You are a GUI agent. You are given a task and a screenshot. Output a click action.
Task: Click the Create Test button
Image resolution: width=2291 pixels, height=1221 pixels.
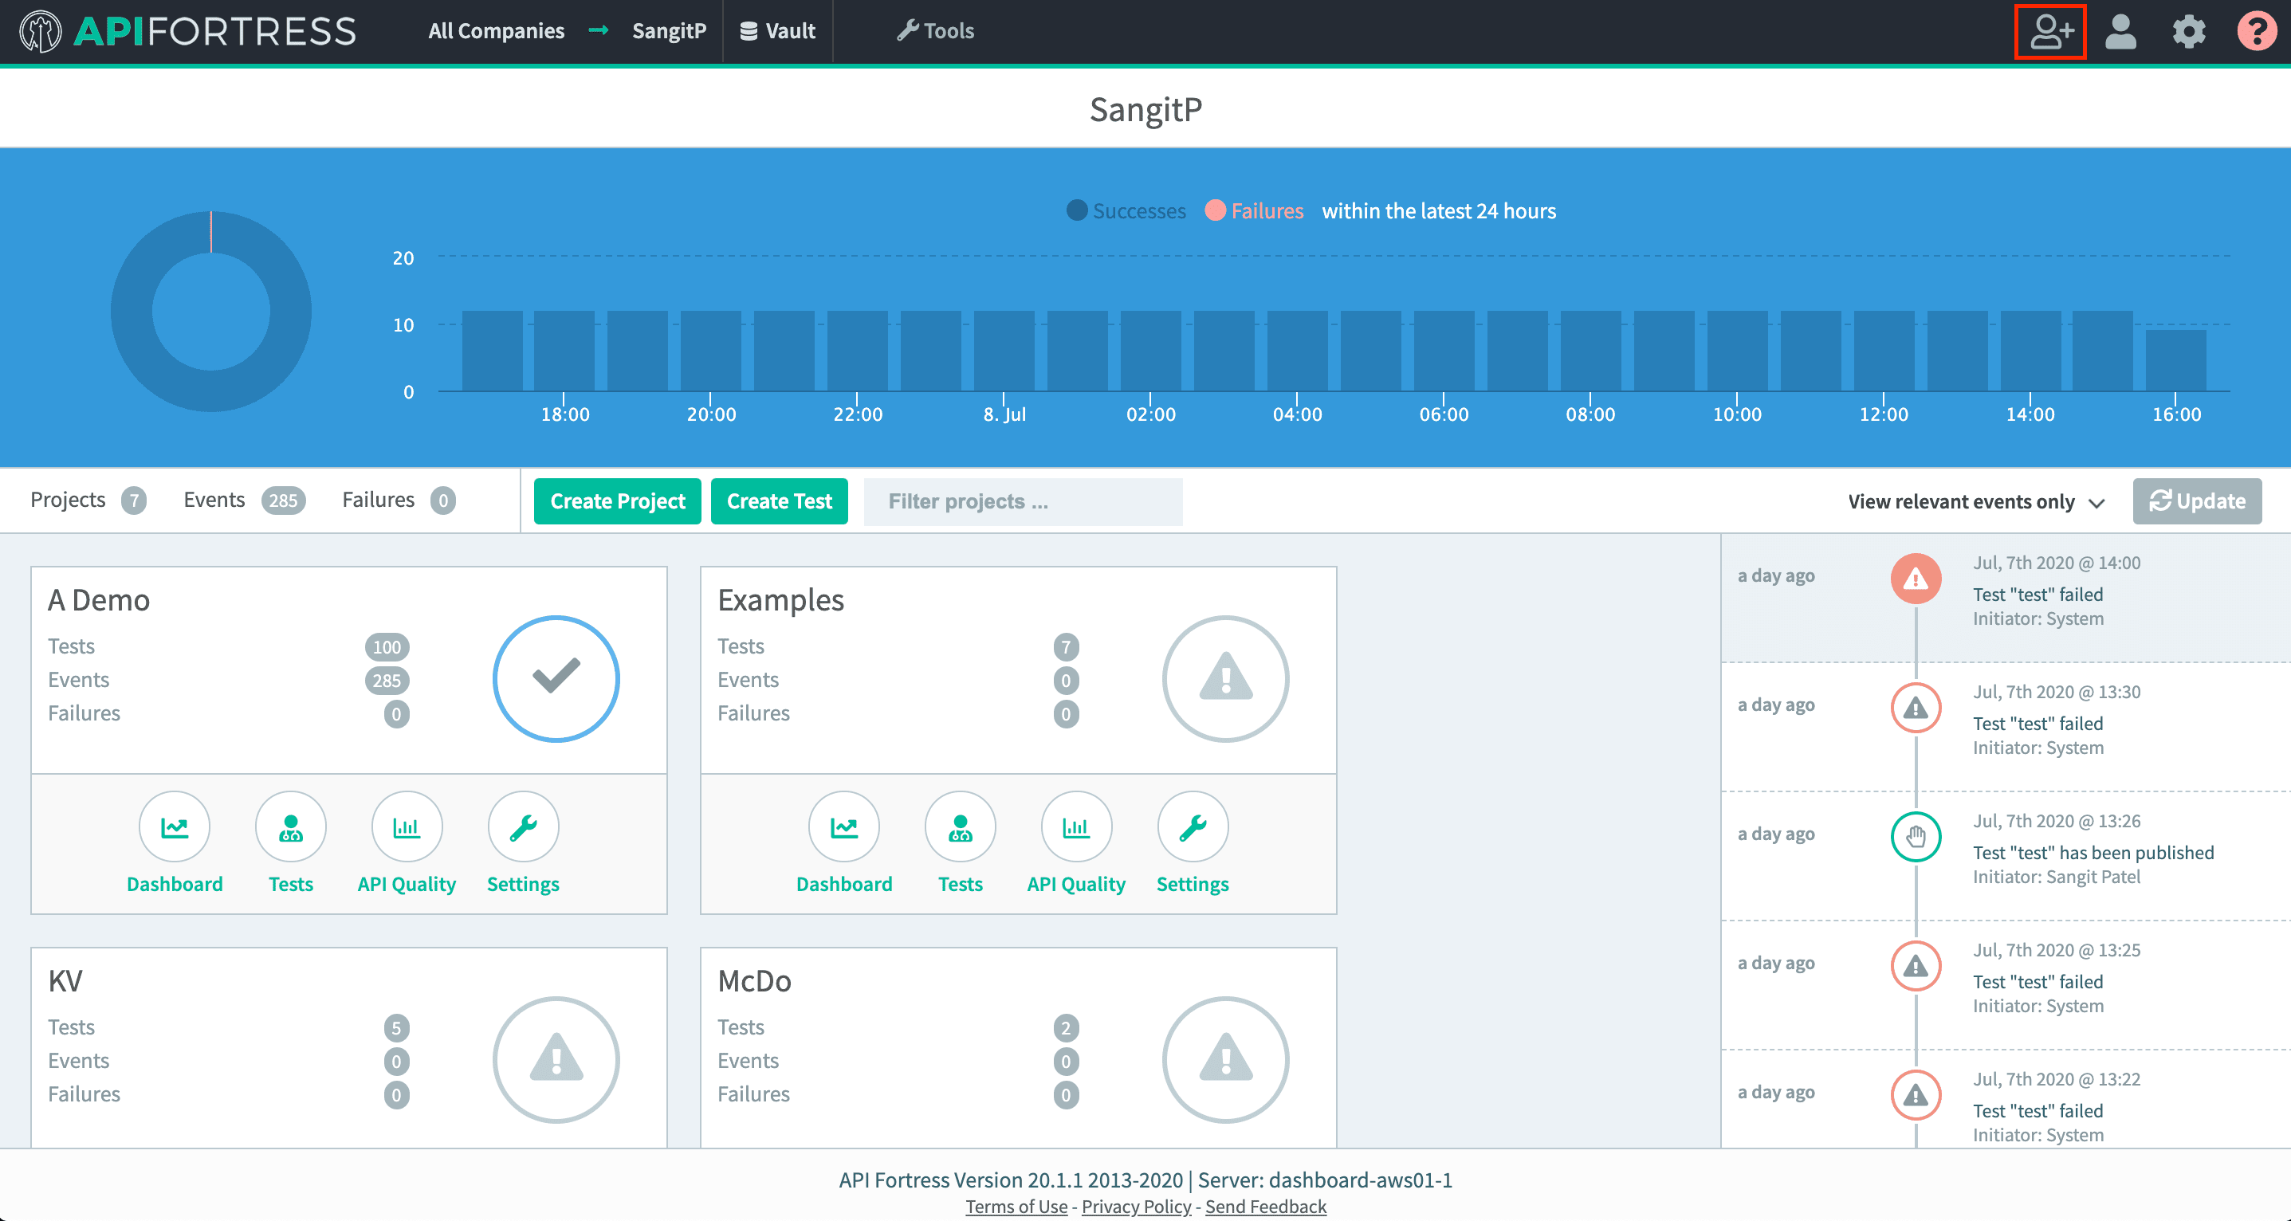point(779,501)
